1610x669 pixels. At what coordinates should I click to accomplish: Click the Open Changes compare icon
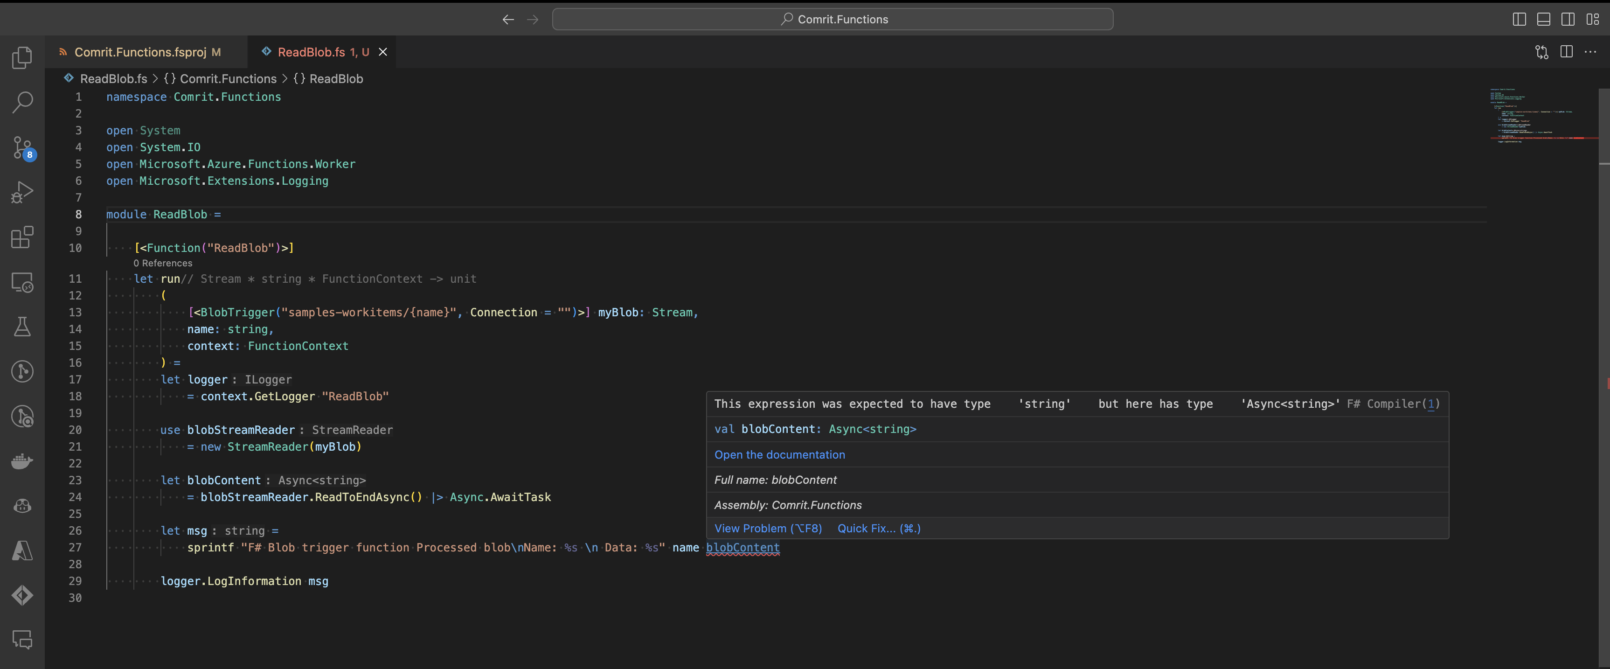point(1541,52)
